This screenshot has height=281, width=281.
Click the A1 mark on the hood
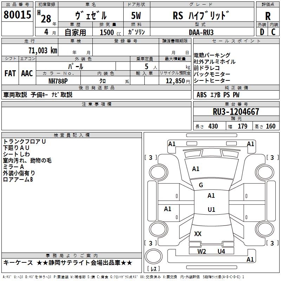[x=196, y=169]
